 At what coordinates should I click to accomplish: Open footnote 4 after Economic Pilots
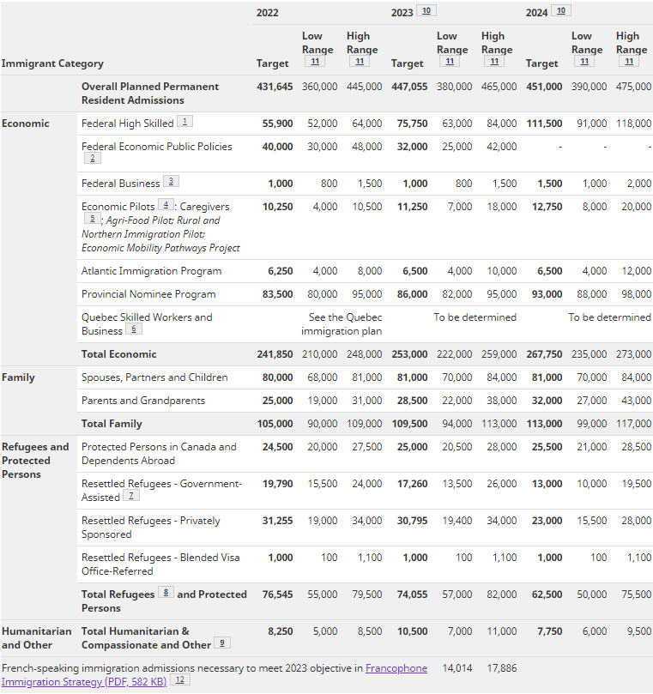pyautogui.click(x=166, y=204)
